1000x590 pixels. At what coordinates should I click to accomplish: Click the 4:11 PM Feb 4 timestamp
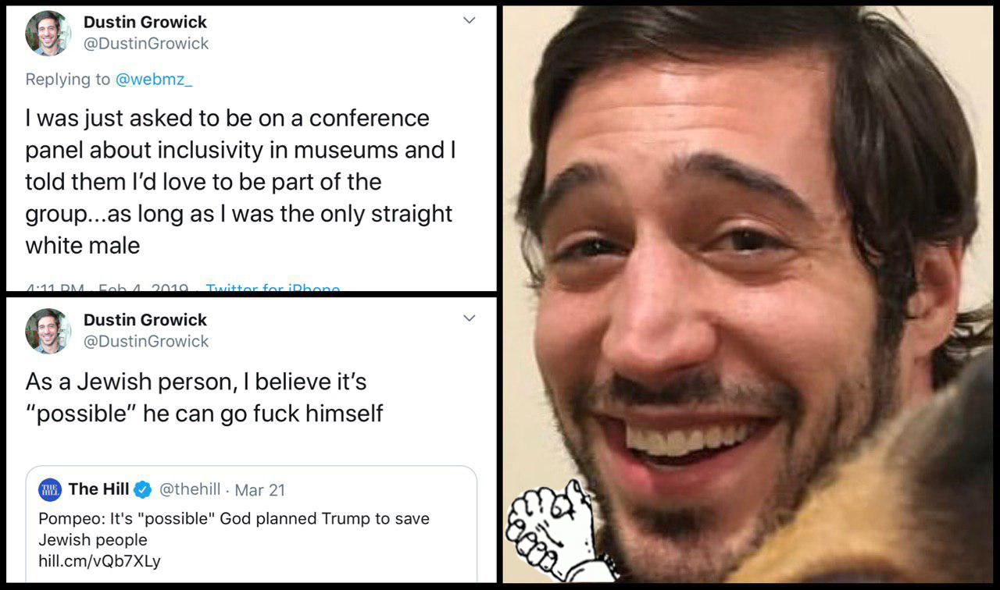[x=107, y=287]
